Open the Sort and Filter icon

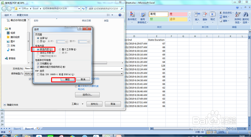pyautogui.click(x=238, y=15)
